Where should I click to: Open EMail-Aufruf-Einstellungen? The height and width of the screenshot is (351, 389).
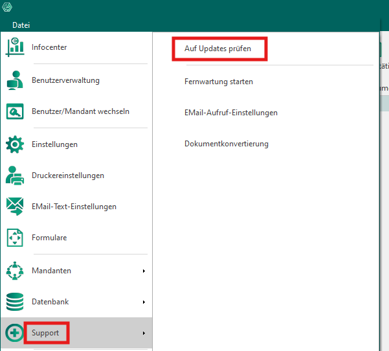tap(230, 113)
